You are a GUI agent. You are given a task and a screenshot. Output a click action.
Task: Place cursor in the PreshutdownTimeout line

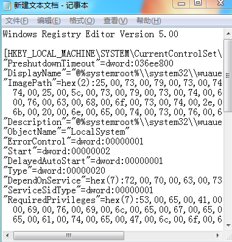tap(88, 63)
